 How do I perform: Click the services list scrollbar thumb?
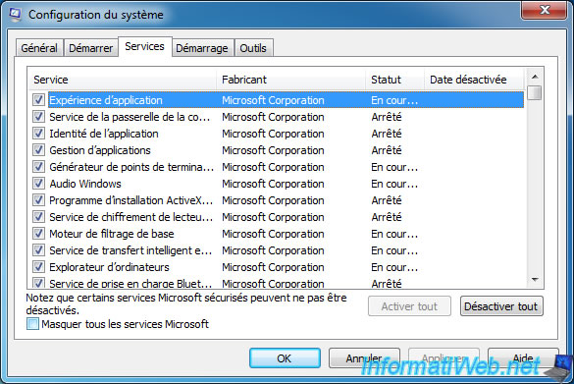pyautogui.click(x=535, y=92)
